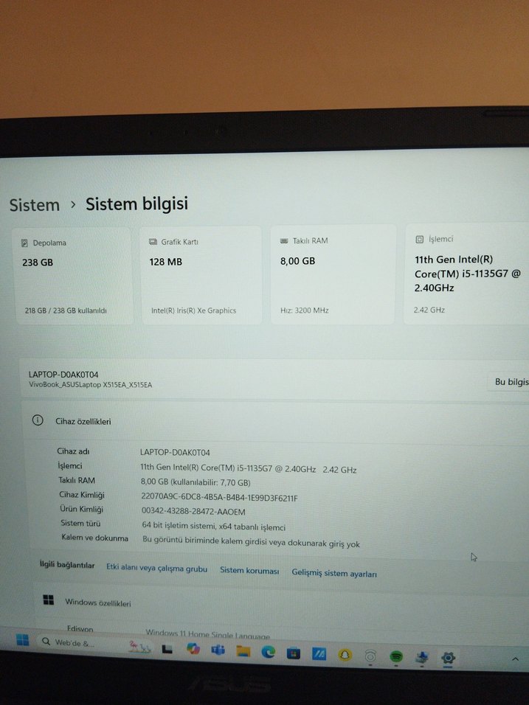The image size is (529, 705).
Task: Click '218 GB / 238 GB kullanıldı' text
Action: (66, 310)
